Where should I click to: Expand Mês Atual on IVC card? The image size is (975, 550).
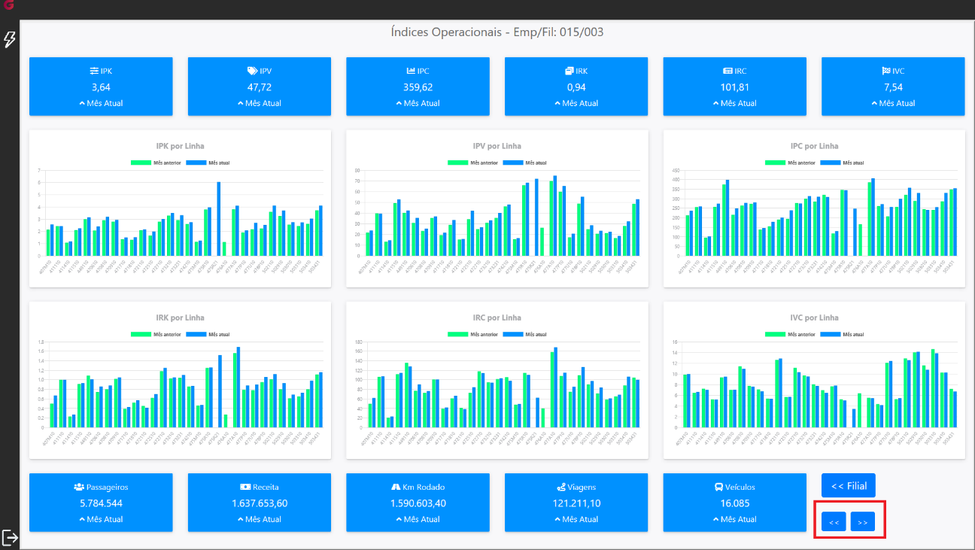(x=893, y=103)
